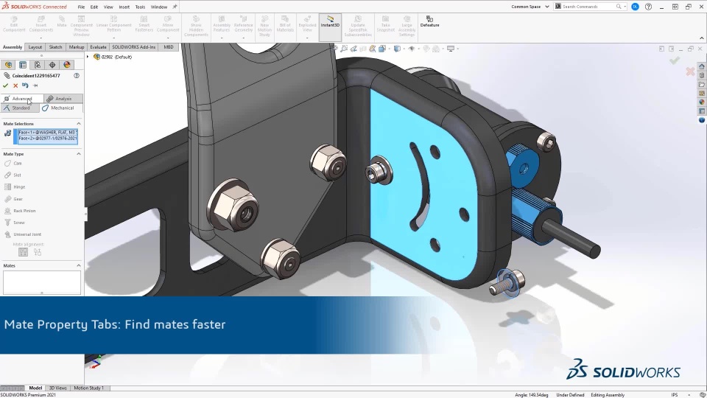The image size is (707, 398).
Task: Select the Slot mate type
Action: point(13,175)
